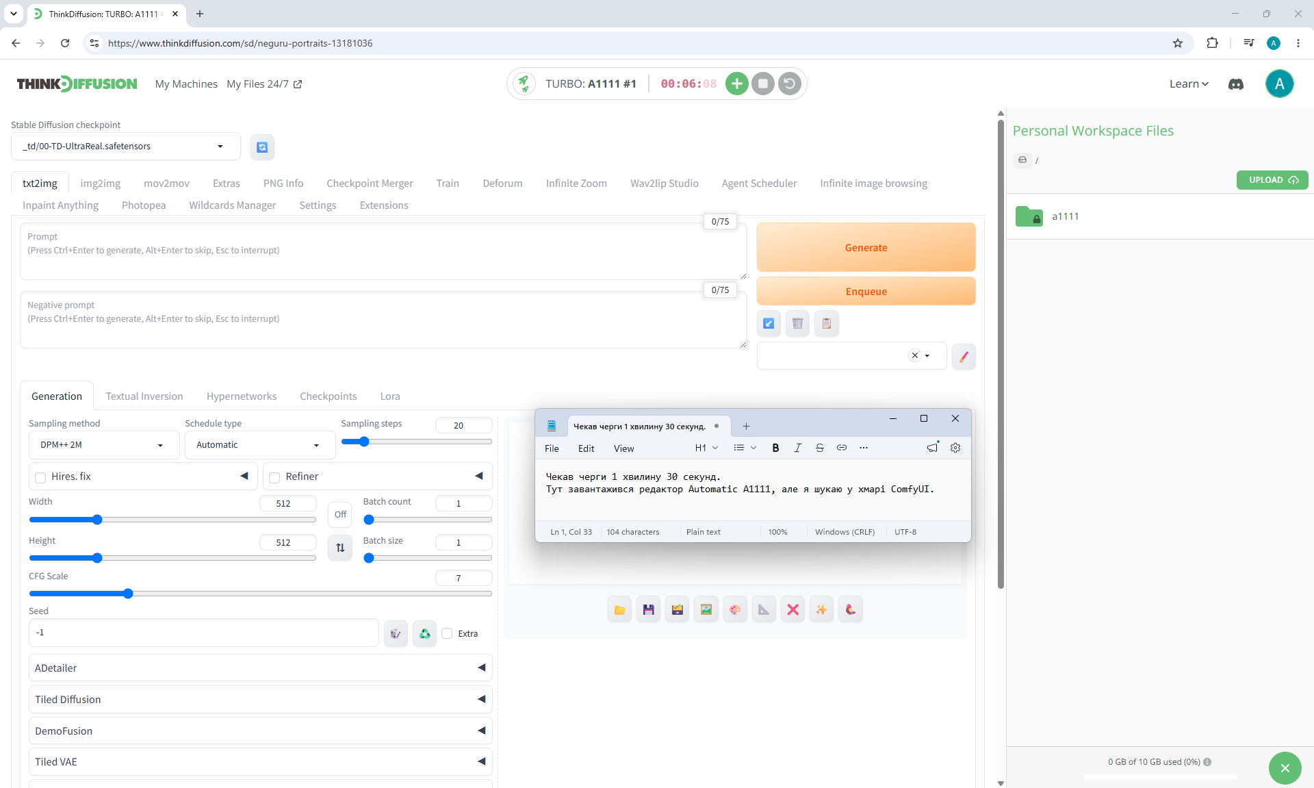
Task: Adjust the CFG Scale slider
Action: pos(260,594)
